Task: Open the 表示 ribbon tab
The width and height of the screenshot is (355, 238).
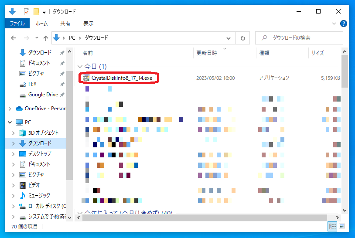Action: pyautogui.click(x=88, y=23)
